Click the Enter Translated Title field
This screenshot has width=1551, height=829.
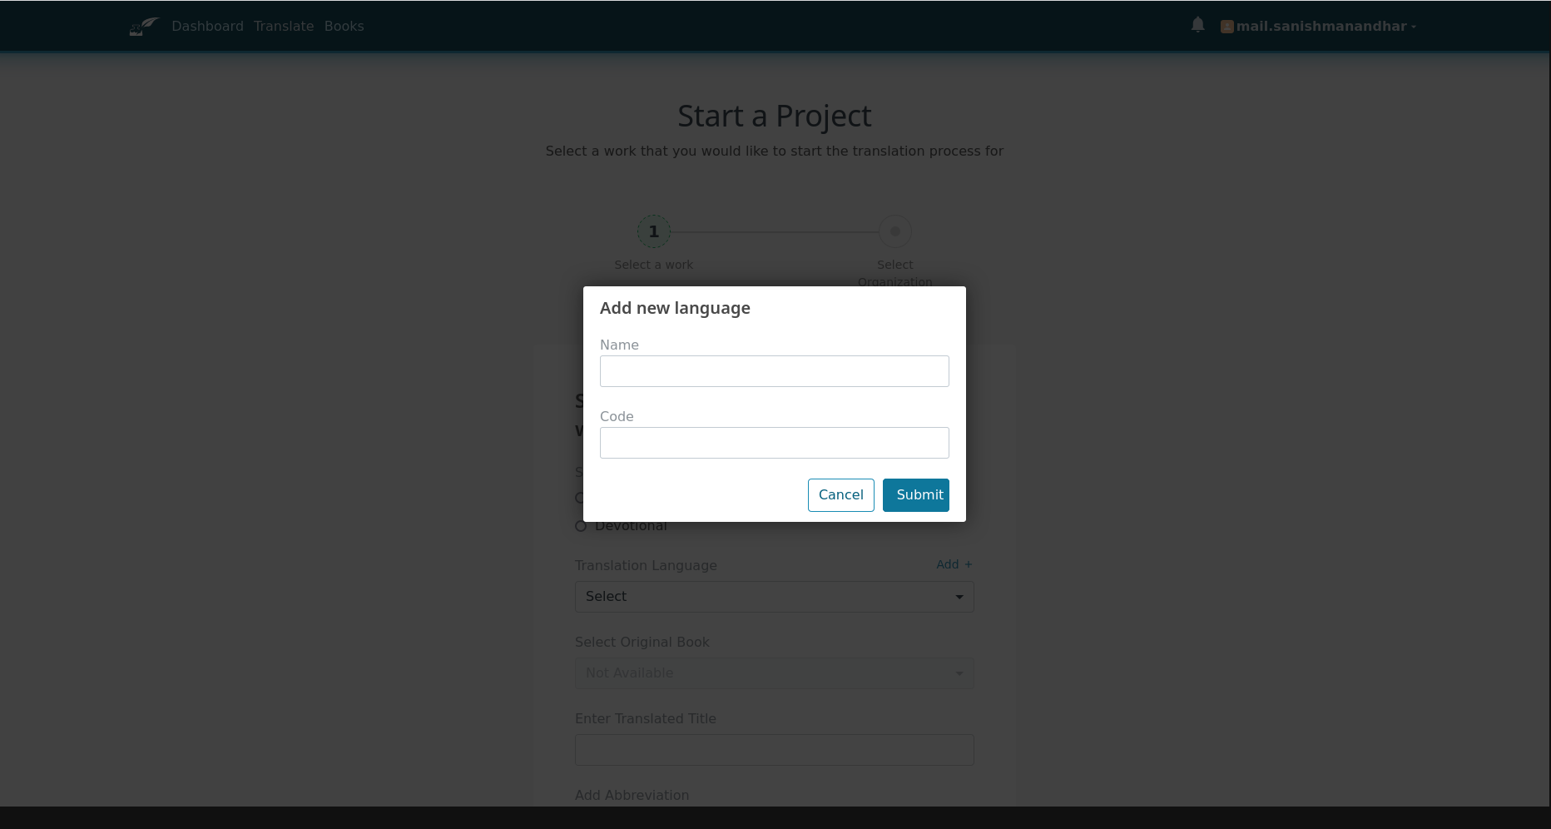click(774, 750)
